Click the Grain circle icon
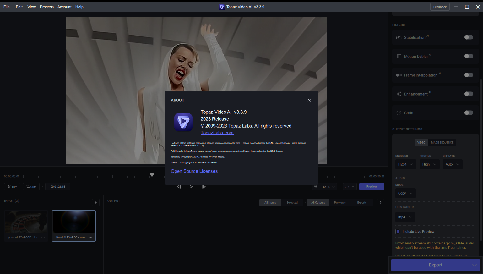Viewport: 483px width, 274px height. (x=399, y=113)
